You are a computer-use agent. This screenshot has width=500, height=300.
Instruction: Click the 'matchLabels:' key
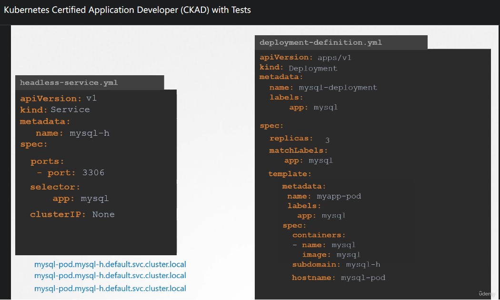coord(298,150)
